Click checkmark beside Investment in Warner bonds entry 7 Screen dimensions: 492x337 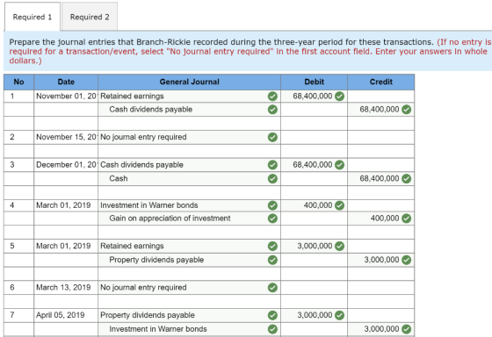tap(272, 329)
